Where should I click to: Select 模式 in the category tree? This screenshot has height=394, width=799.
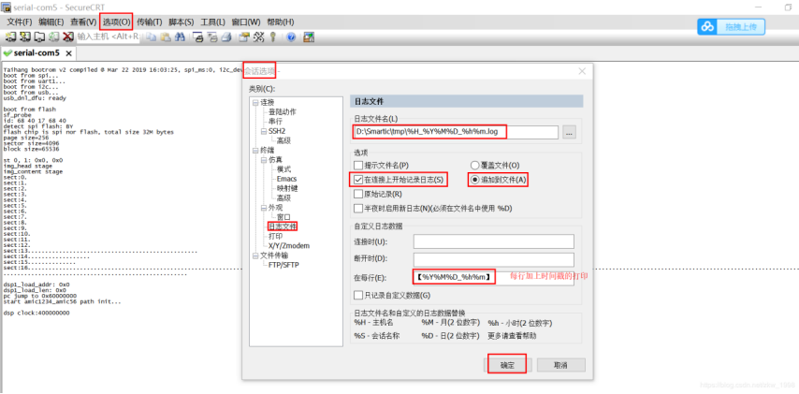pyautogui.click(x=283, y=169)
